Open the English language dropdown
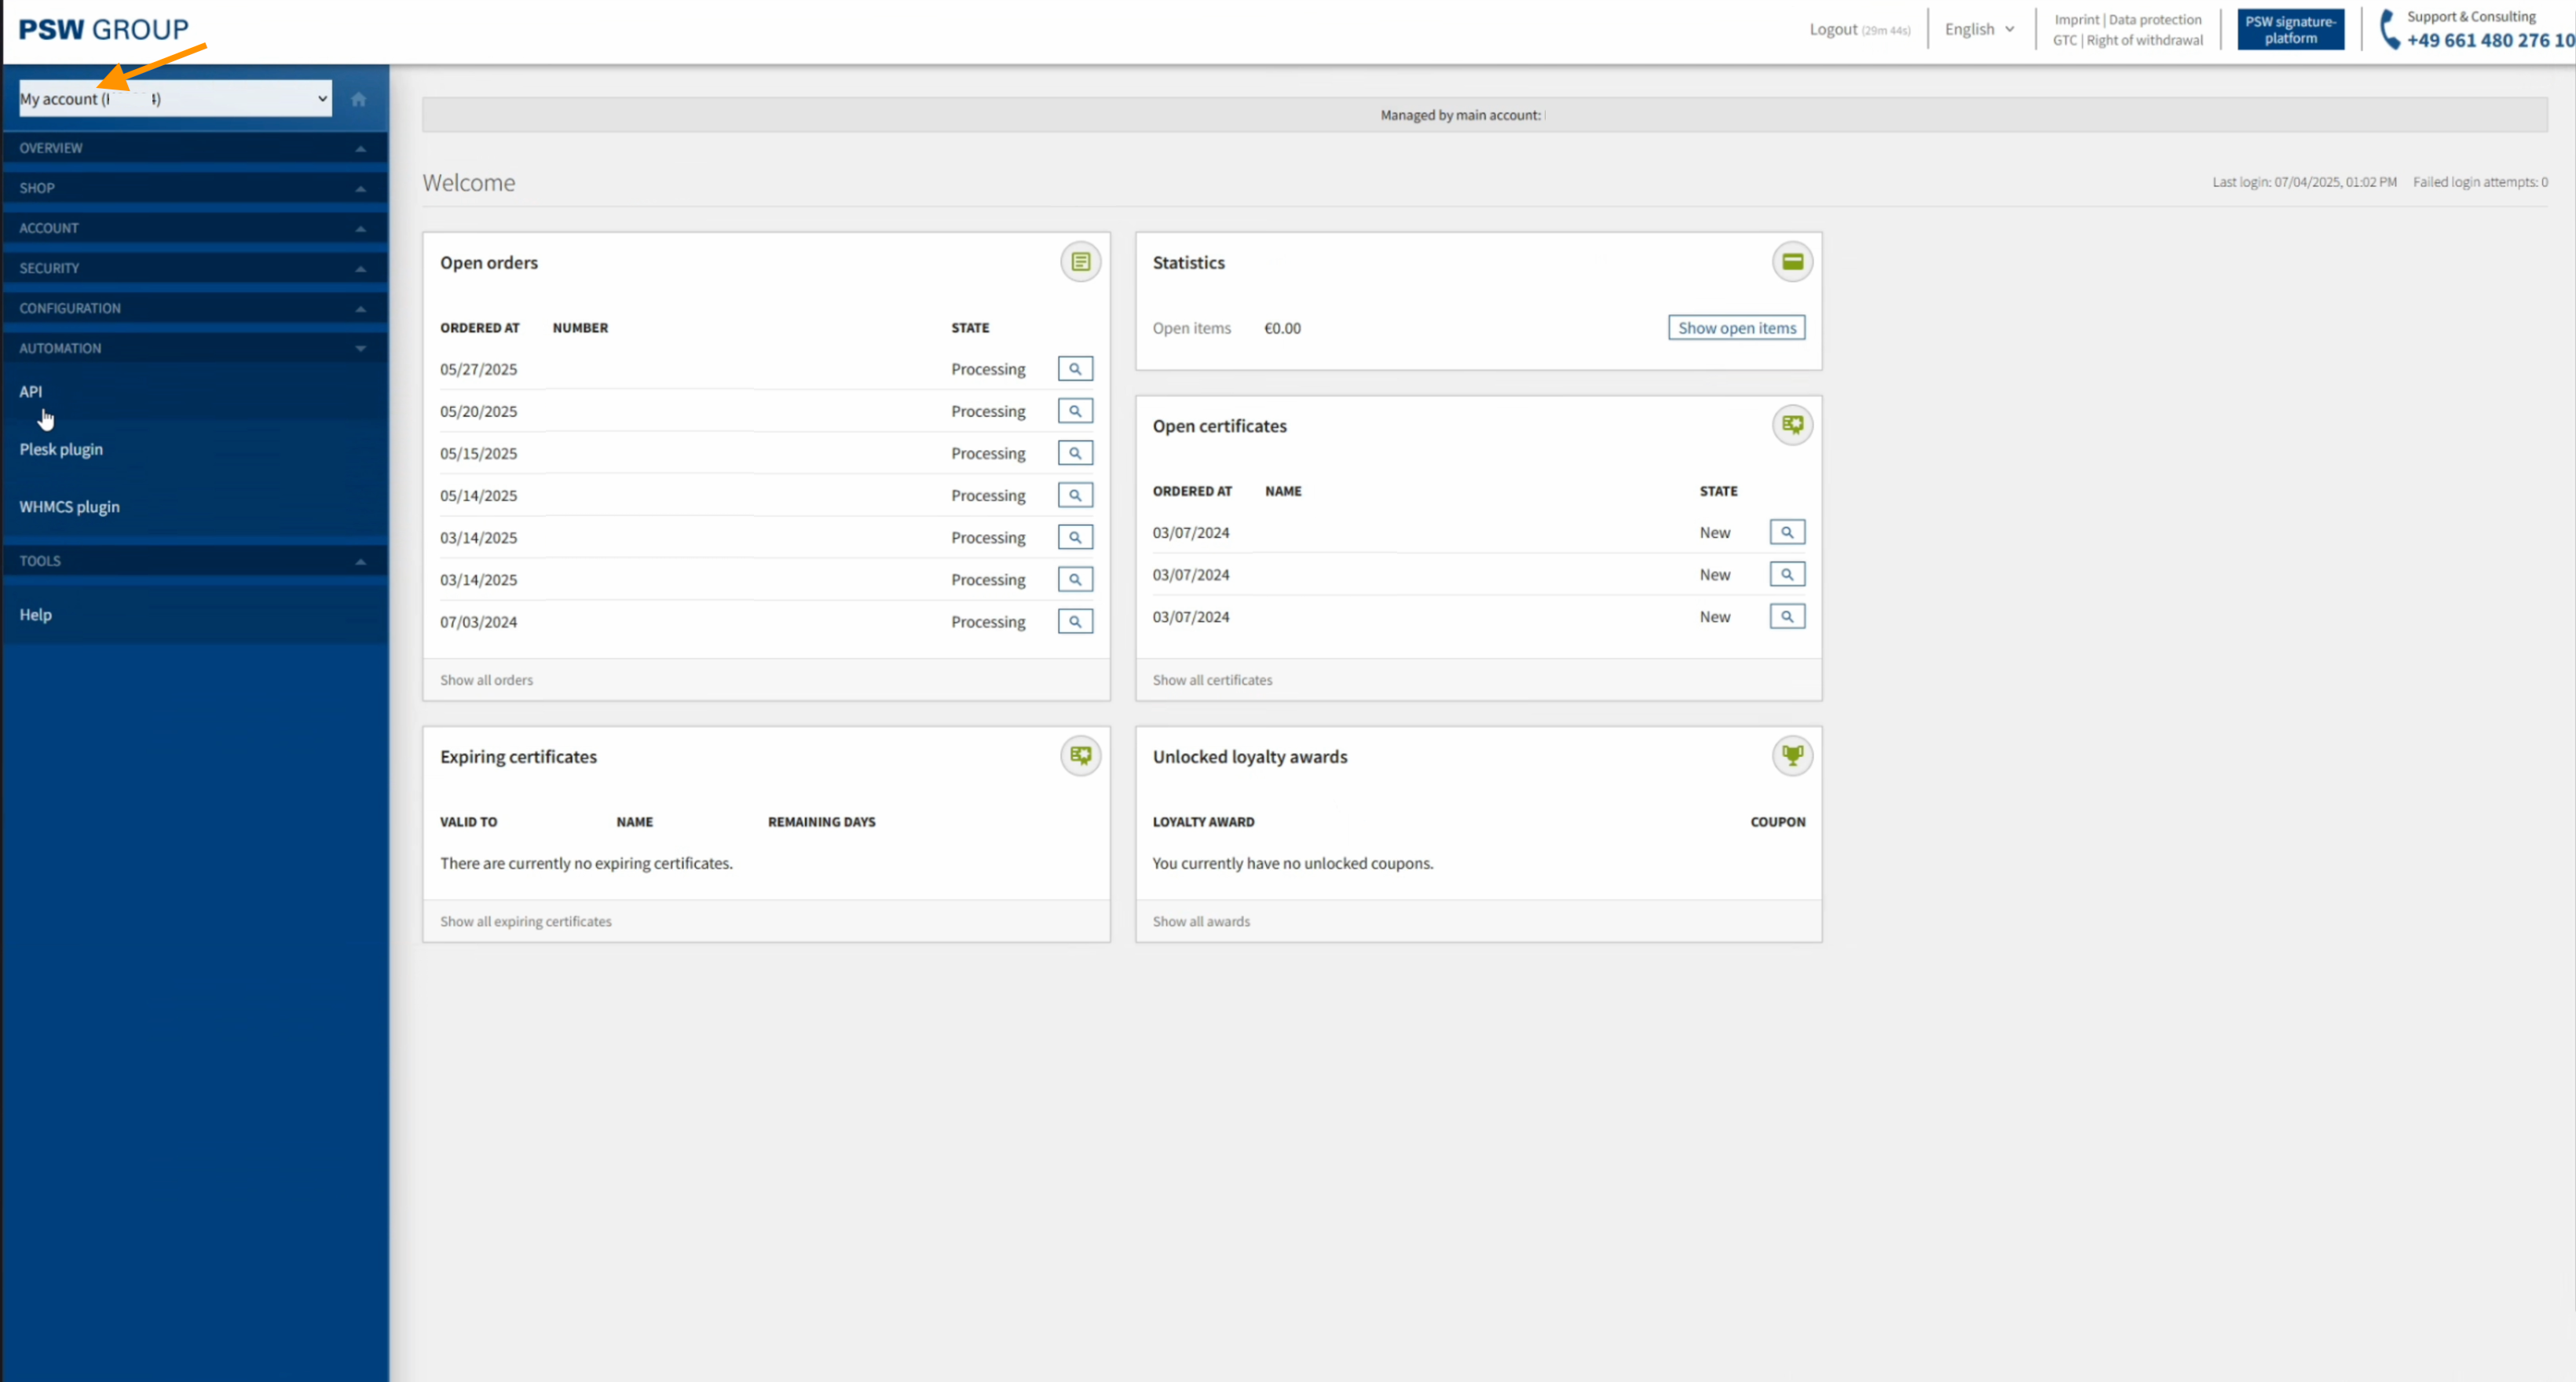 pyautogui.click(x=1978, y=29)
